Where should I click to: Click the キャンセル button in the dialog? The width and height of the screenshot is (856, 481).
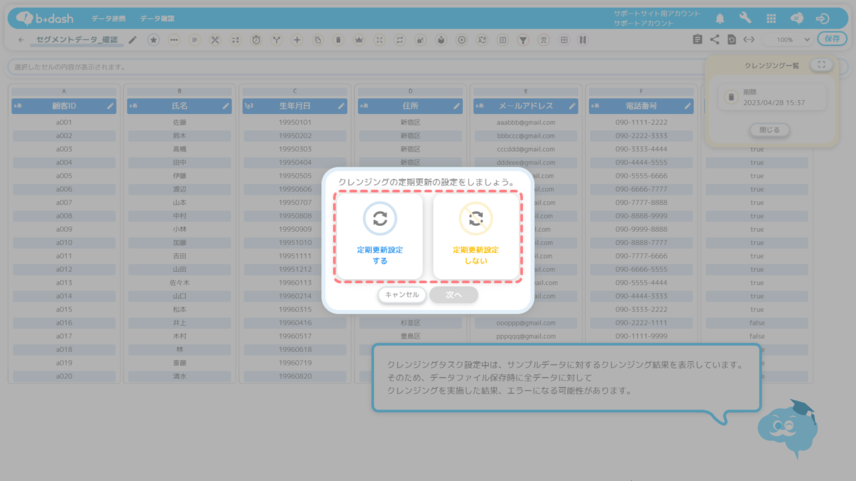click(402, 295)
